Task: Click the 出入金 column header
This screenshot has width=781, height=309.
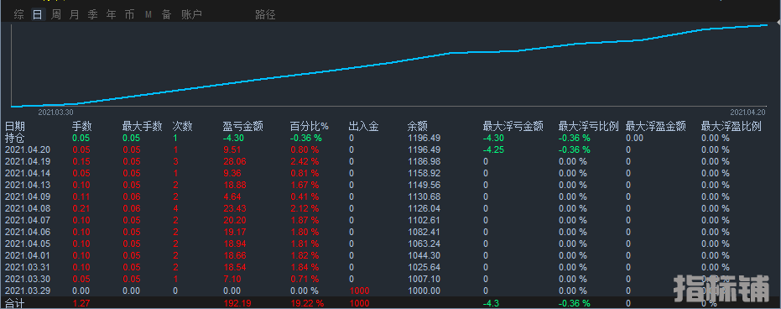Action: (363, 127)
